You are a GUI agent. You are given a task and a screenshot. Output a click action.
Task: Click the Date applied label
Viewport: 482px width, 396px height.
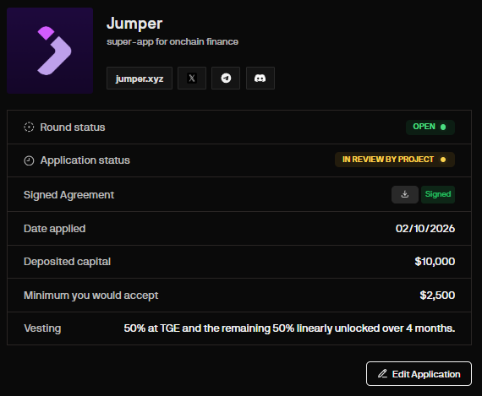55,229
